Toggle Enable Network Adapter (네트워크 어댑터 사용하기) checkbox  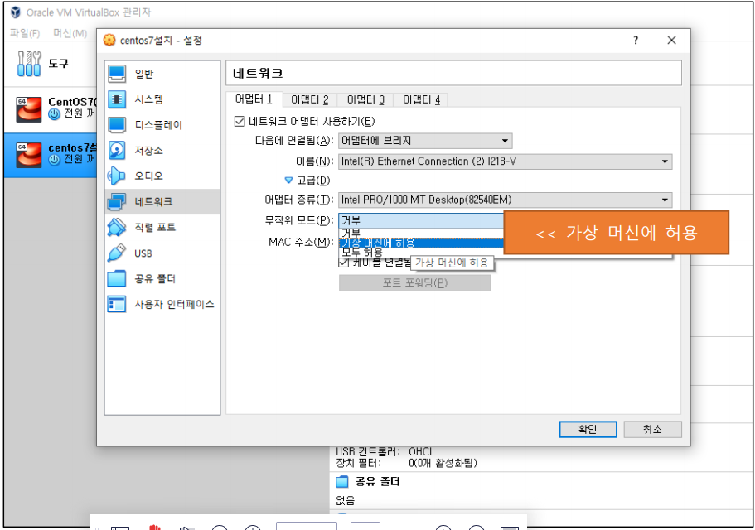pyautogui.click(x=240, y=121)
